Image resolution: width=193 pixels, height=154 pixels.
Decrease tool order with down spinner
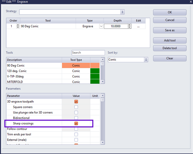coord(18,27)
